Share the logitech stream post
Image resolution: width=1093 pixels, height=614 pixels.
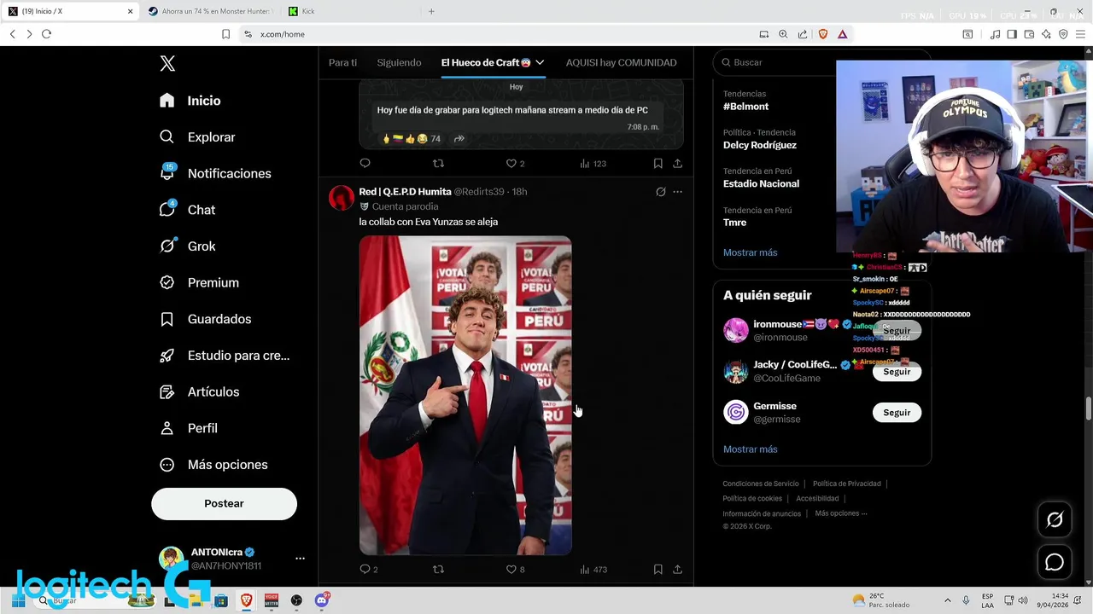677,163
